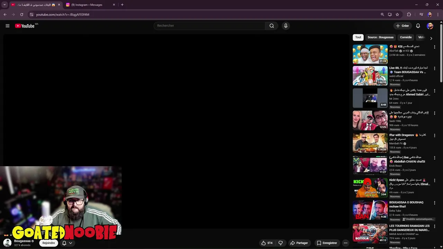
Task: Click the AboFlah channel name
Action: [x=394, y=51]
